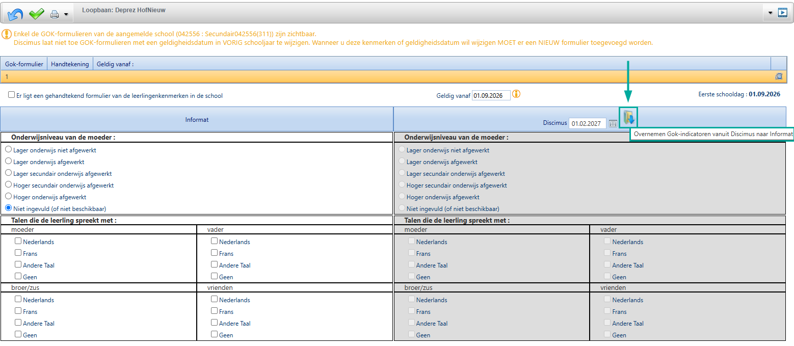Edit the Discimus date field 01.02.2027
794x346 pixels.
click(x=588, y=123)
